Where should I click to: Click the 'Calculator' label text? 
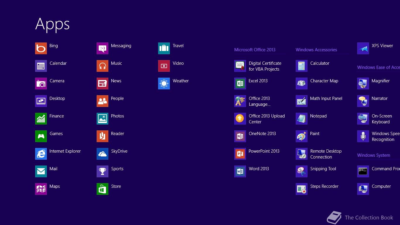pyautogui.click(x=320, y=63)
